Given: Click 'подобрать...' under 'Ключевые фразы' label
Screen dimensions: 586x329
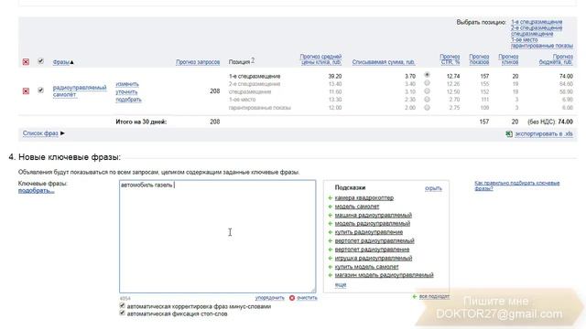Looking at the screenshot, I should click(x=37, y=191).
